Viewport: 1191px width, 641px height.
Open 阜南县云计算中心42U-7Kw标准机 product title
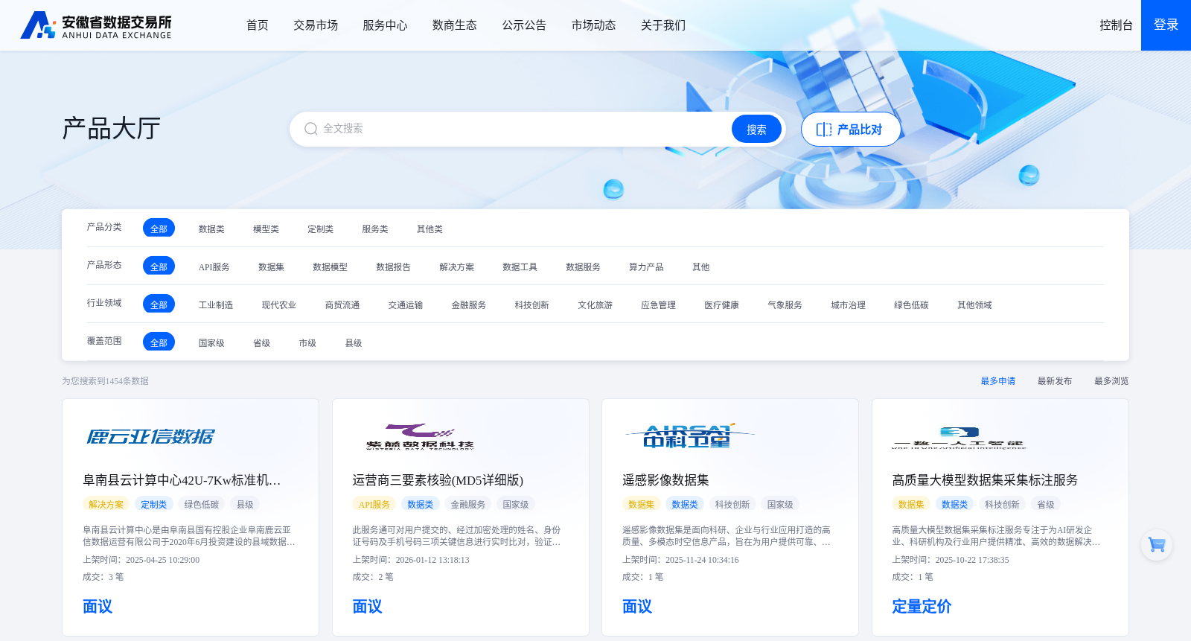click(182, 480)
